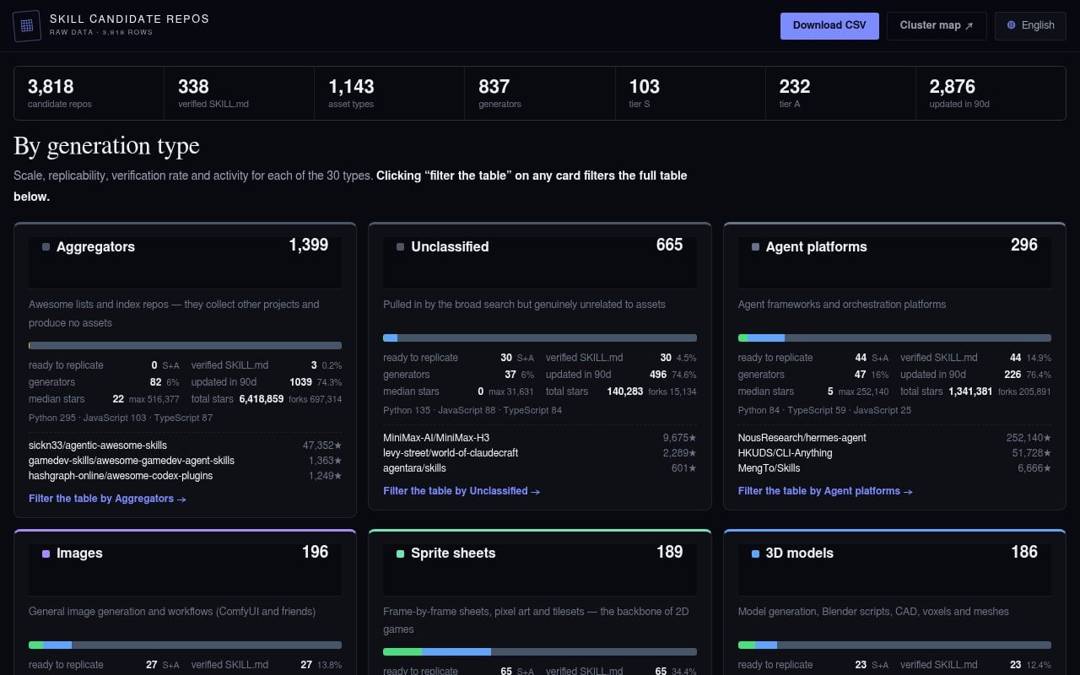
Task: Click the 3D models card title
Action: (x=799, y=553)
